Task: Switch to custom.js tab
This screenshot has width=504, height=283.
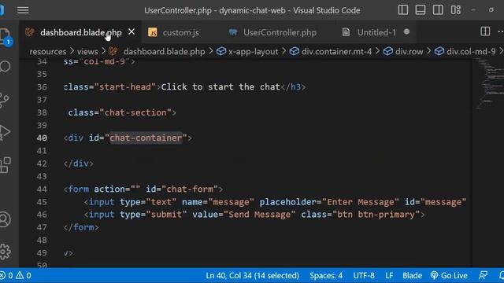Action: click(180, 32)
